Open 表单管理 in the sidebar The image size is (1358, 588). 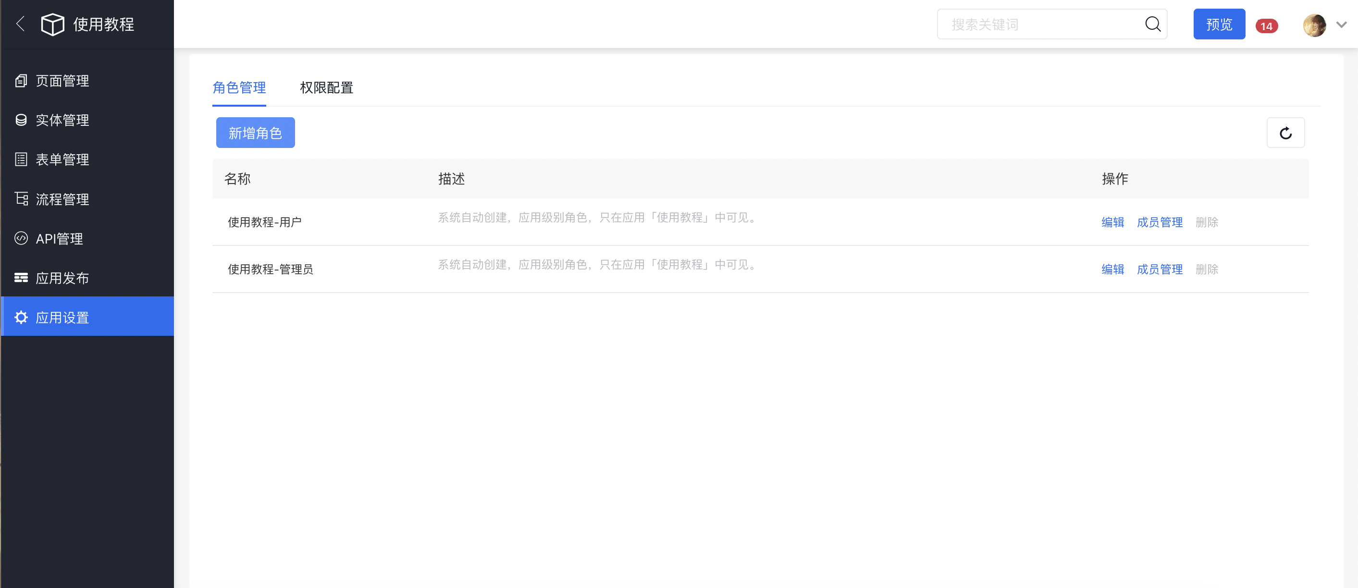(x=87, y=159)
